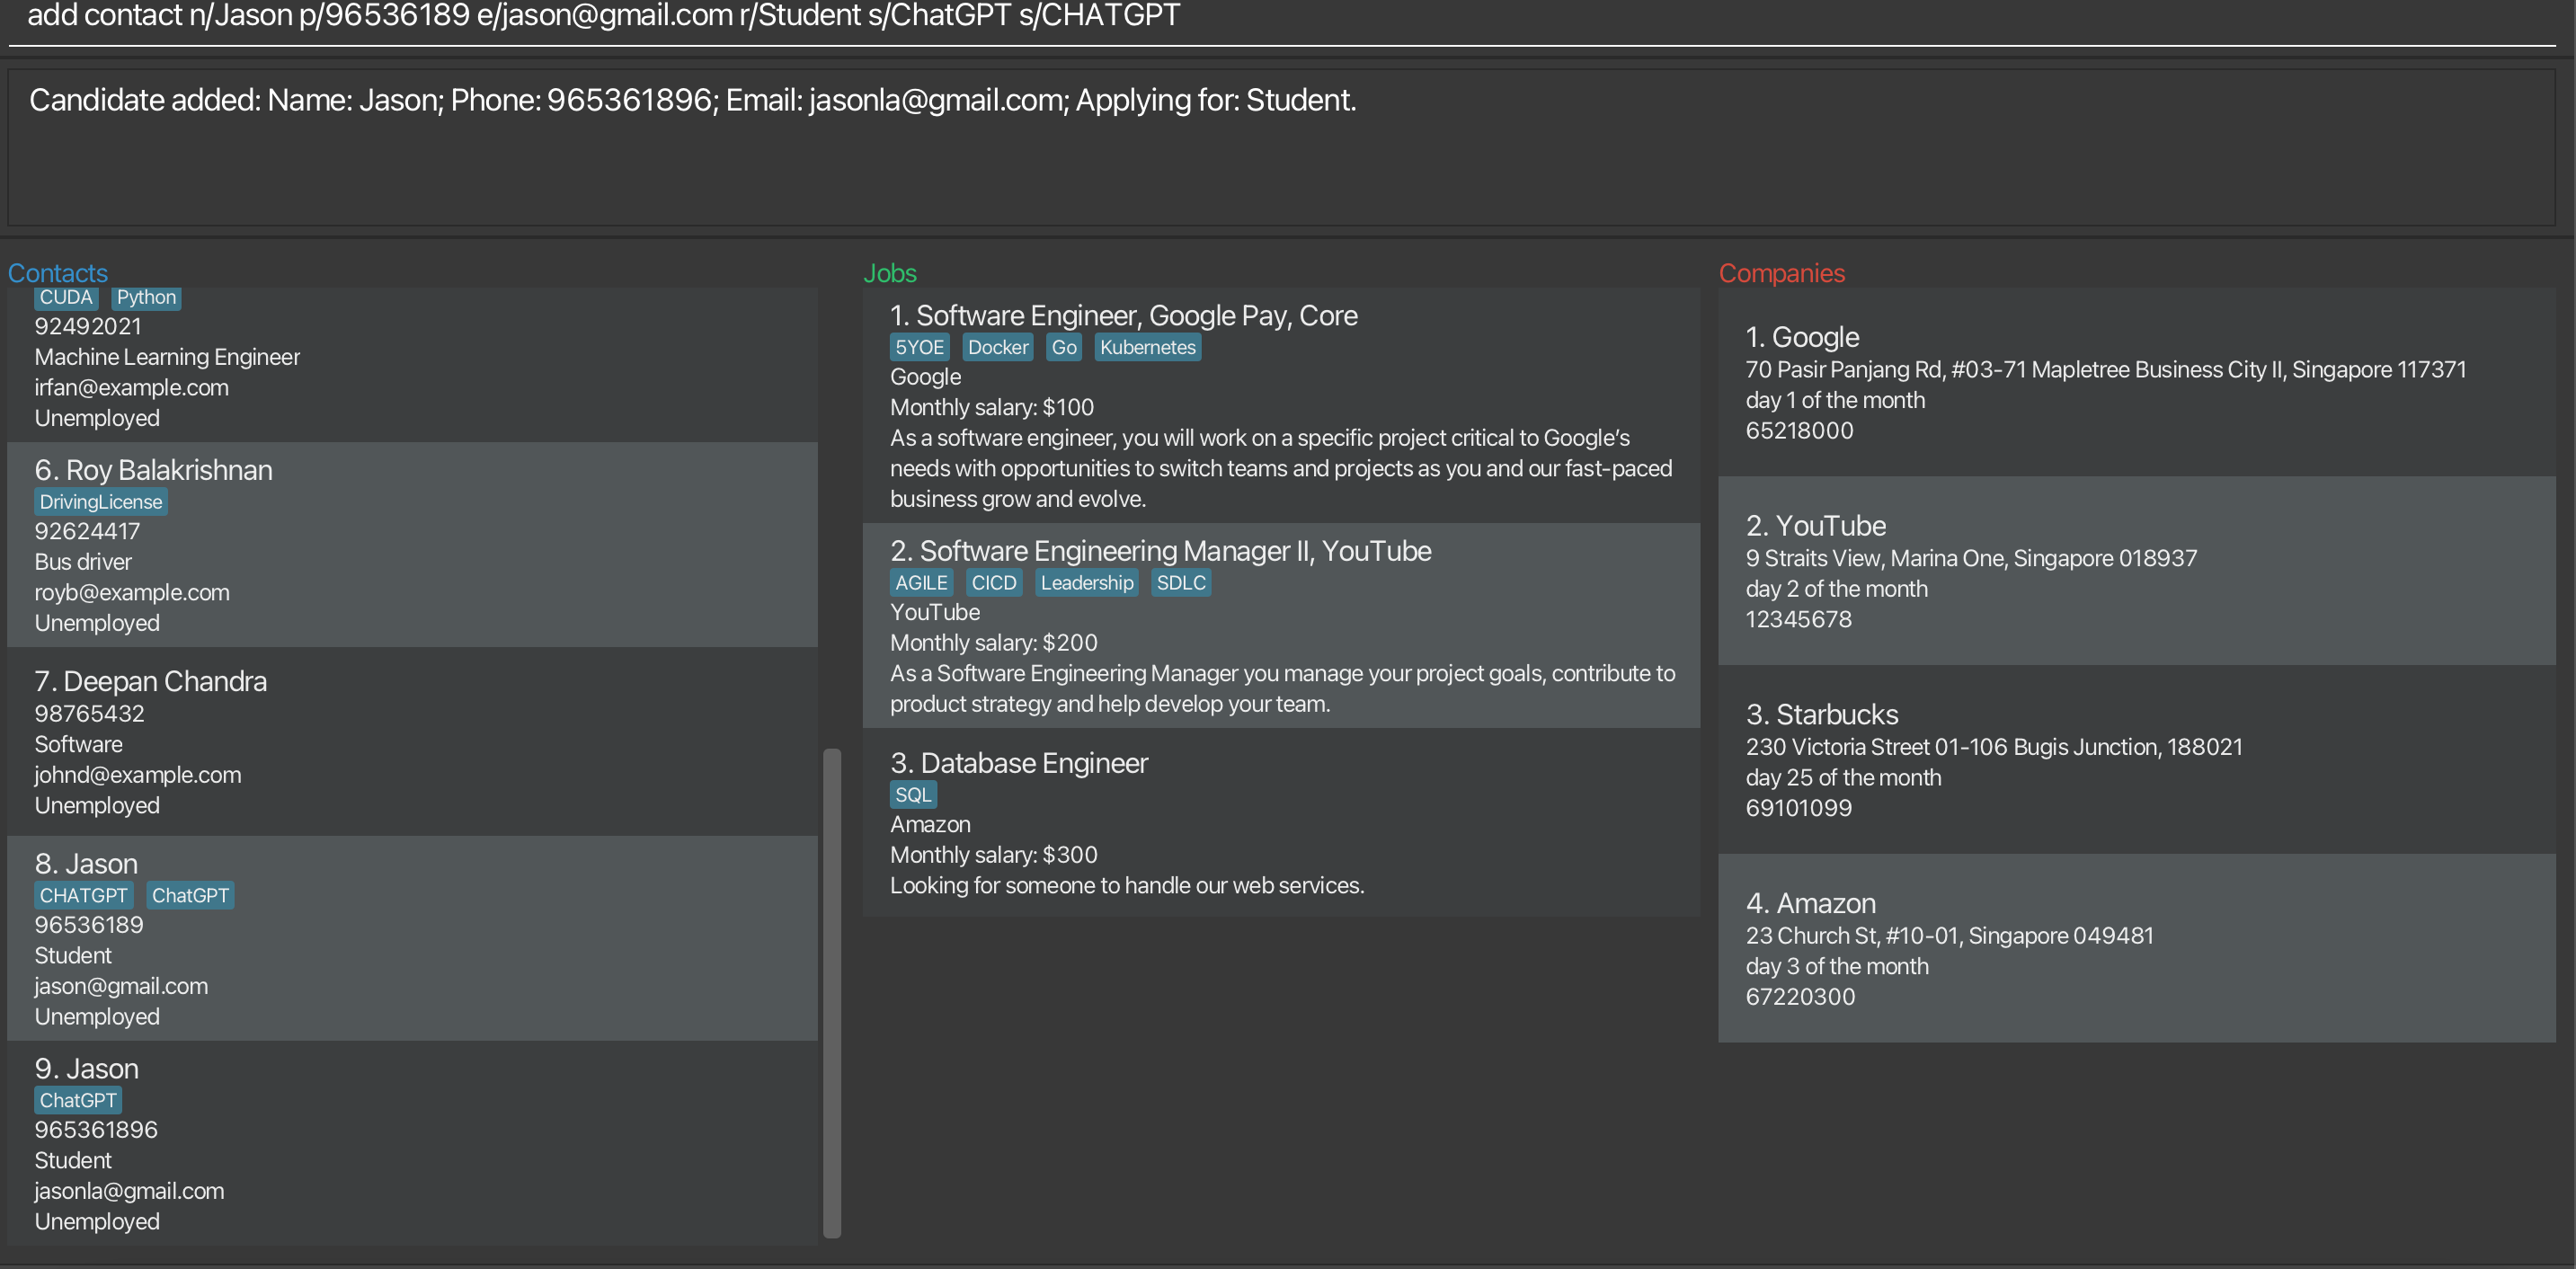Select the Software Engineer, Google Pay job
2576x1269 pixels.
tap(1280, 405)
